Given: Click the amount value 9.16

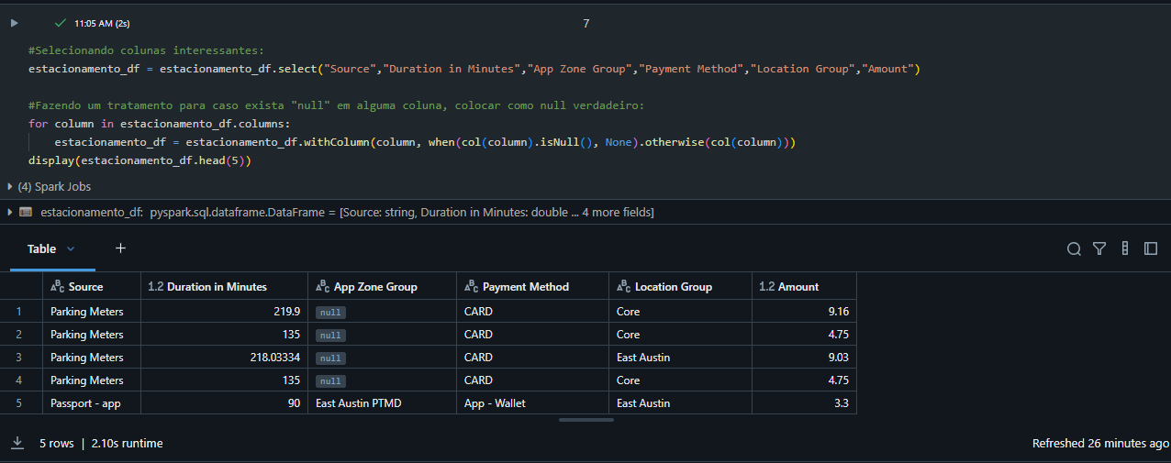Looking at the screenshot, I should coord(837,311).
